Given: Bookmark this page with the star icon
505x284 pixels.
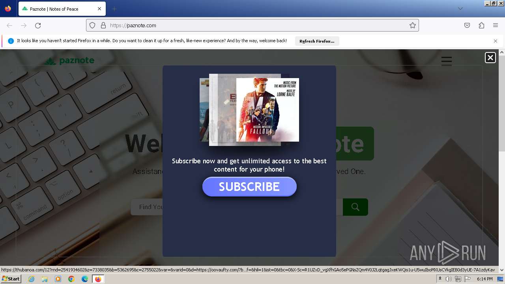Looking at the screenshot, I should (413, 25).
